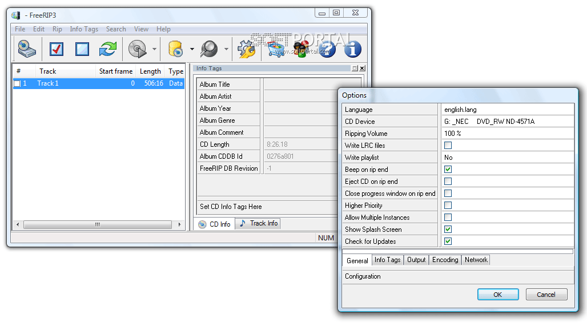587x326 pixels.
Task: Enable Eject CD on rip end
Action: (x=448, y=181)
